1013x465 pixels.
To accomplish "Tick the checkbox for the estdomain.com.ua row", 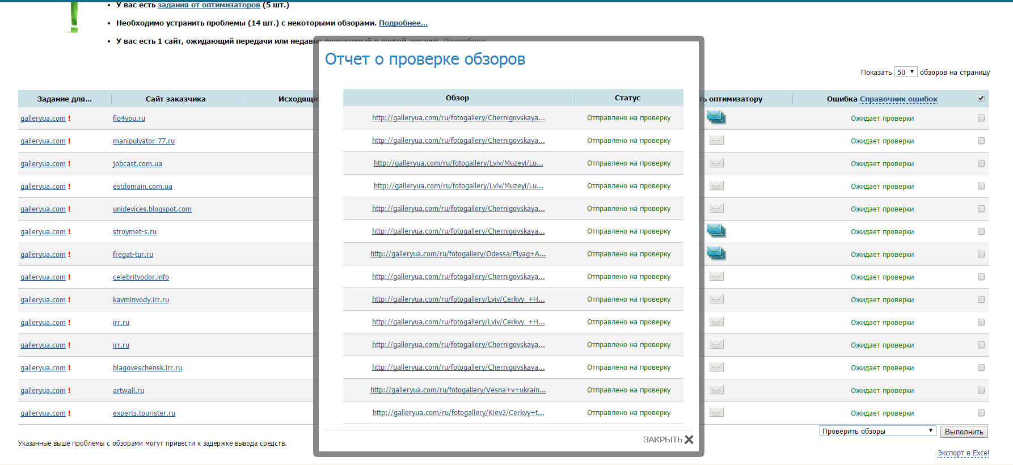I will (x=981, y=186).
